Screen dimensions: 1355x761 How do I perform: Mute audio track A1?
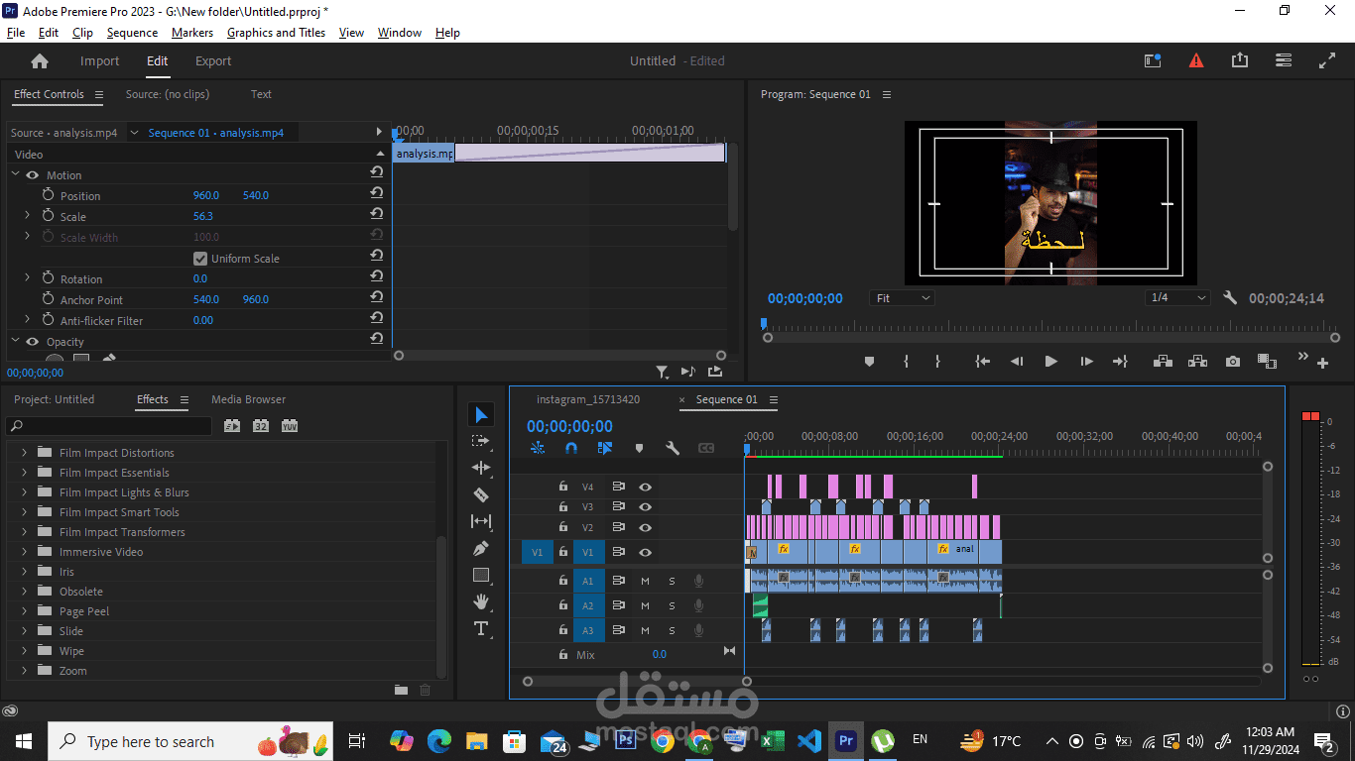click(645, 581)
